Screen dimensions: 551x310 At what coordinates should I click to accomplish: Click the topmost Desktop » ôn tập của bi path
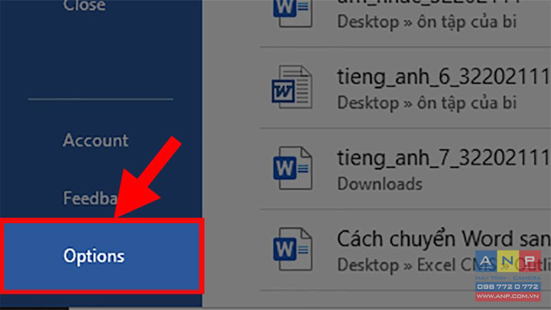point(427,22)
